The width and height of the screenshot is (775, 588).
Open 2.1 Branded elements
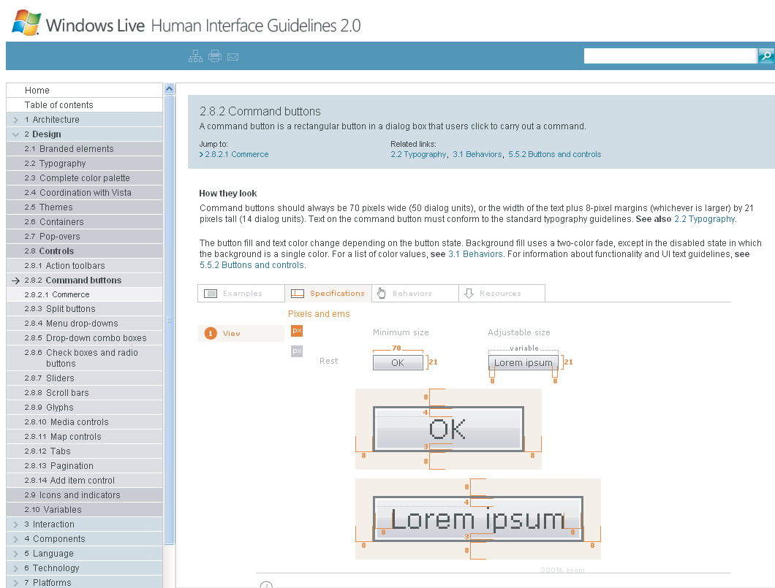tap(85, 149)
